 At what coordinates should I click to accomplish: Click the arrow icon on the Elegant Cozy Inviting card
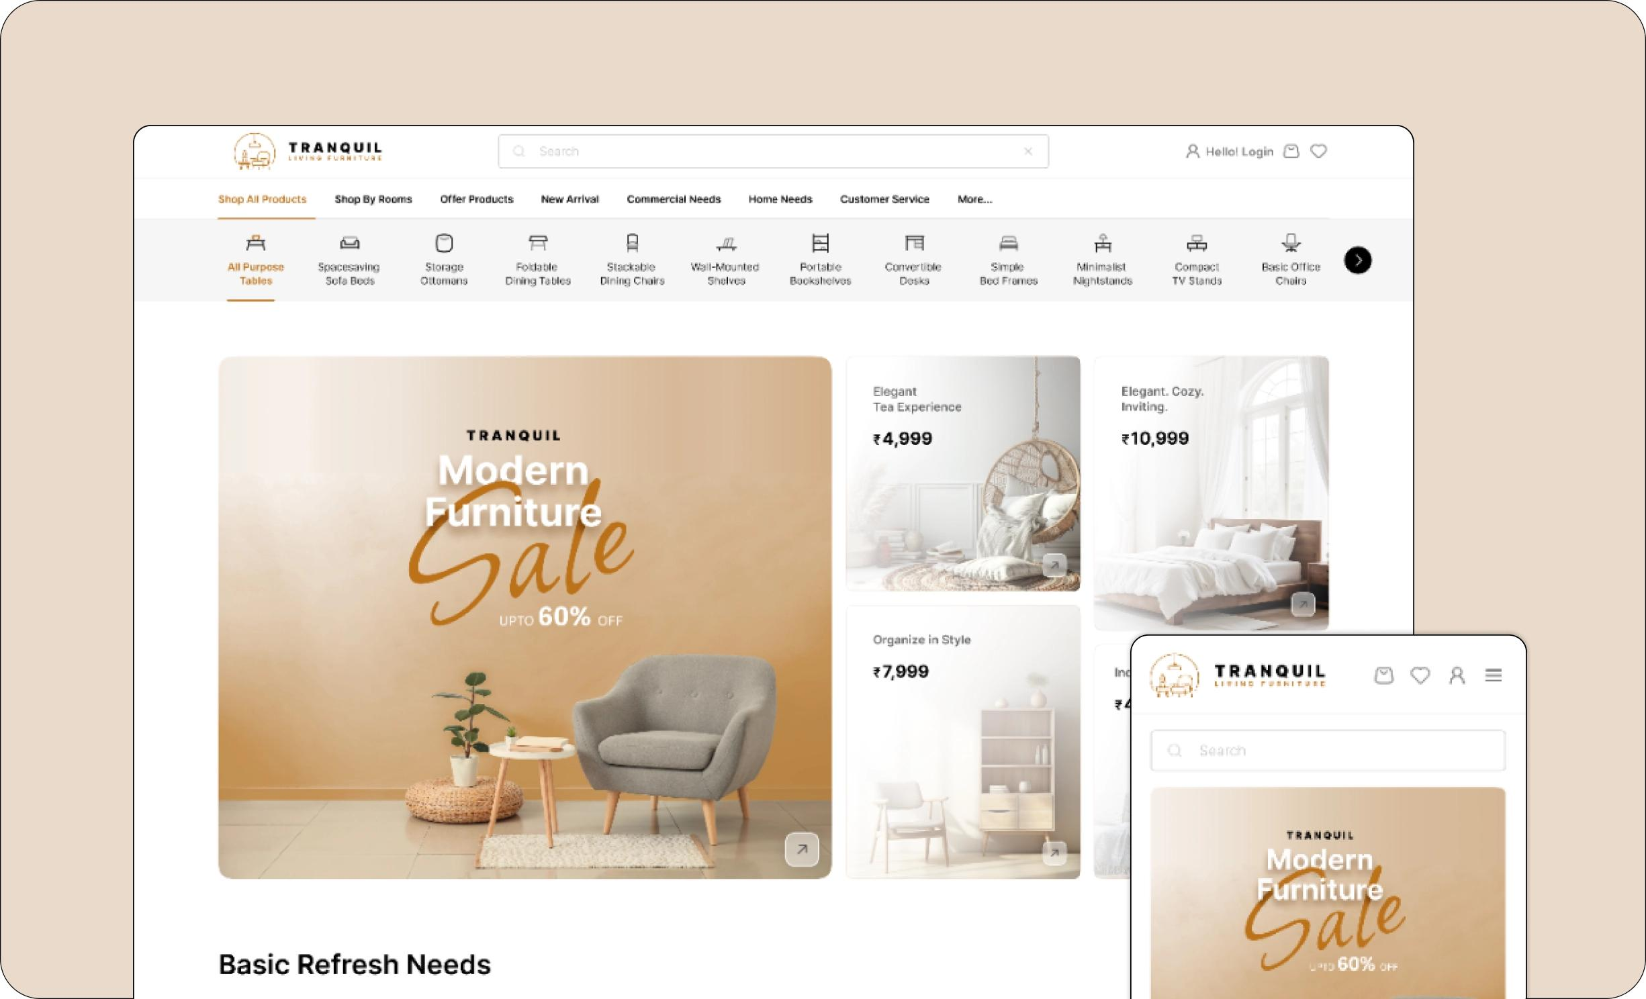(1303, 604)
